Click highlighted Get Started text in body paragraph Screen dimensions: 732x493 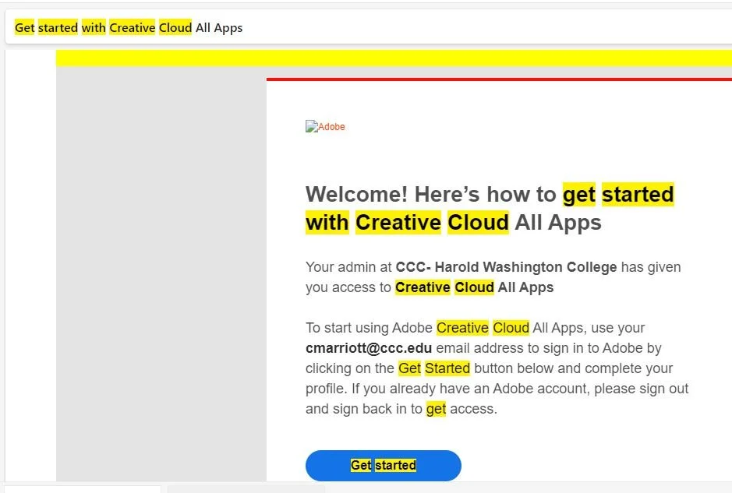434,368
